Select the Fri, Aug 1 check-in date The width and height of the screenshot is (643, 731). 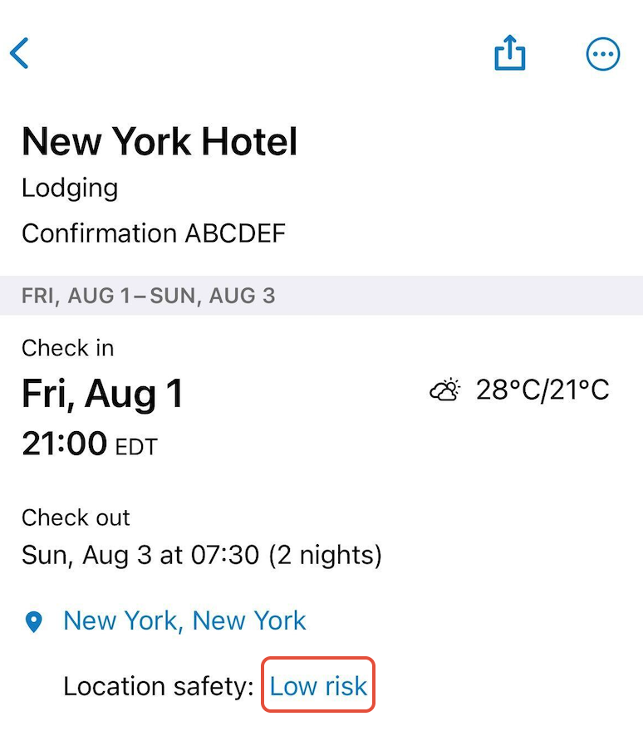coord(102,394)
